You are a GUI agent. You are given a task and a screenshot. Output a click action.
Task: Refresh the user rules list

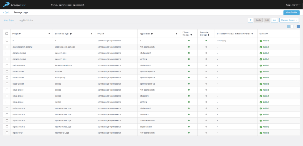(x=250, y=20)
